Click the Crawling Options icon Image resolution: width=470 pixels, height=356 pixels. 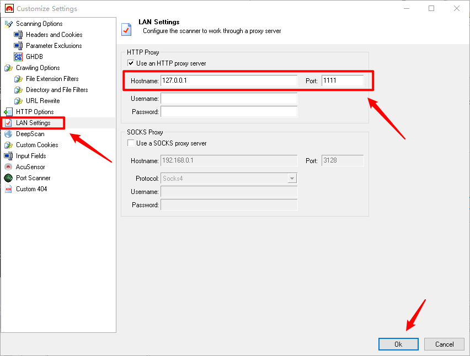8,68
